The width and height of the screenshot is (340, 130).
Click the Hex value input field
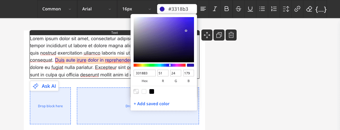click(145, 73)
